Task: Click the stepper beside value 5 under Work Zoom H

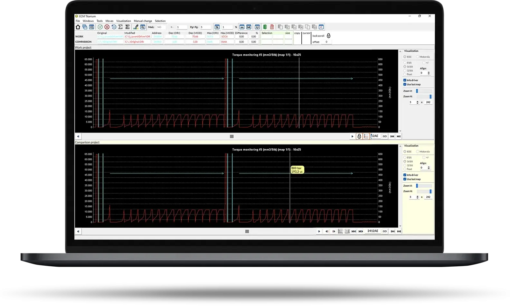Action: click(x=418, y=102)
